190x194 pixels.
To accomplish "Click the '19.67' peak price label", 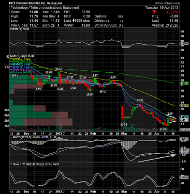I will (x=58, y=69).
